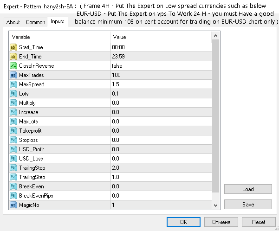This screenshot has width=279, height=231.
Task: Click the icon beside TrailingStop variable
Action: click(13, 168)
